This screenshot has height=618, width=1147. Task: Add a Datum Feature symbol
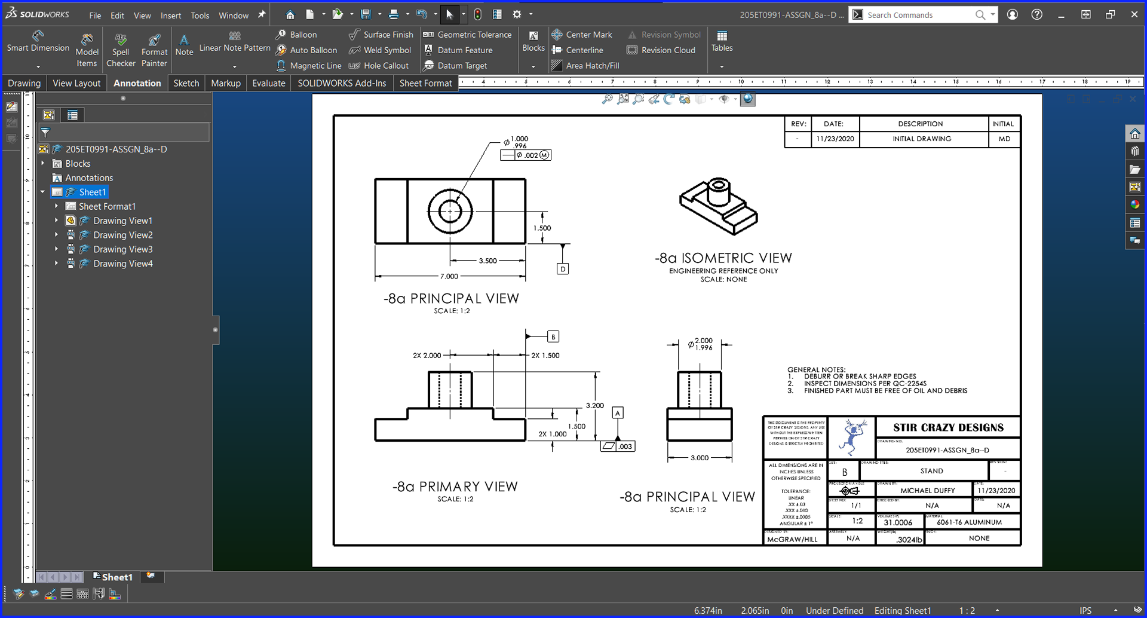(x=458, y=50)
